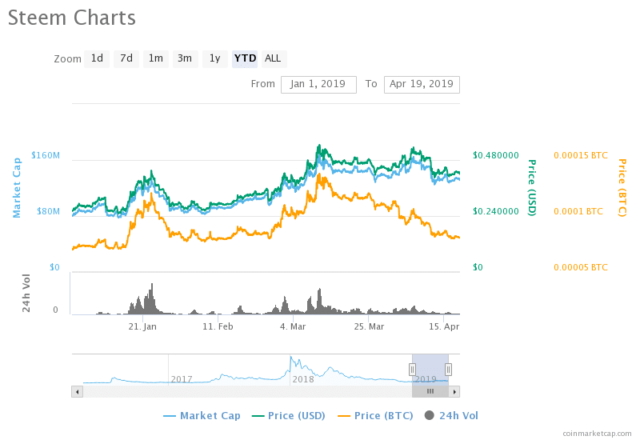Toggle the Price (USD) legend series
The image size is (640, 440).
point(289,416)
